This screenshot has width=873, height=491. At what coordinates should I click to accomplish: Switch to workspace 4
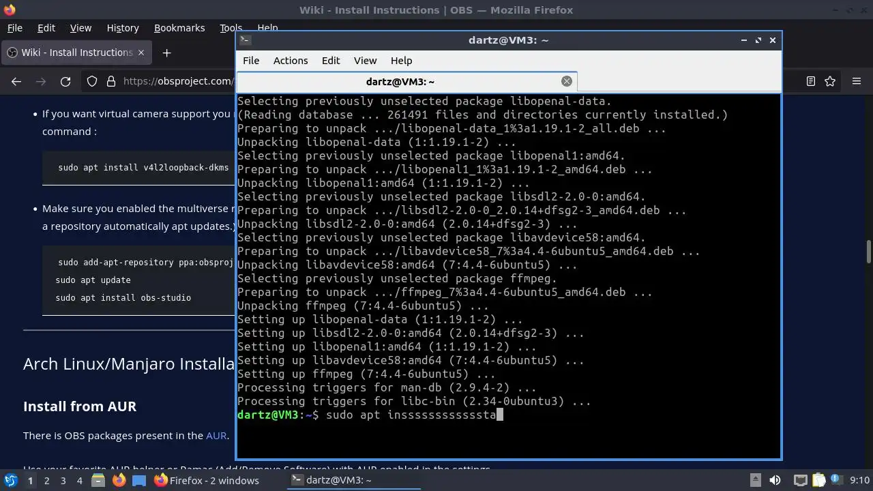tap(79, 480)
